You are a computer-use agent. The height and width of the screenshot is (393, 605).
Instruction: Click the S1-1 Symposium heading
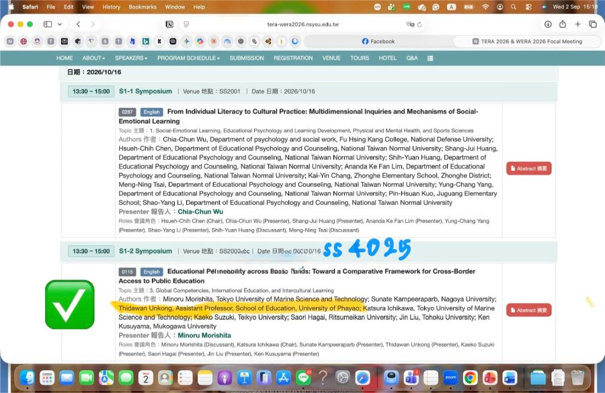[145, 91]
